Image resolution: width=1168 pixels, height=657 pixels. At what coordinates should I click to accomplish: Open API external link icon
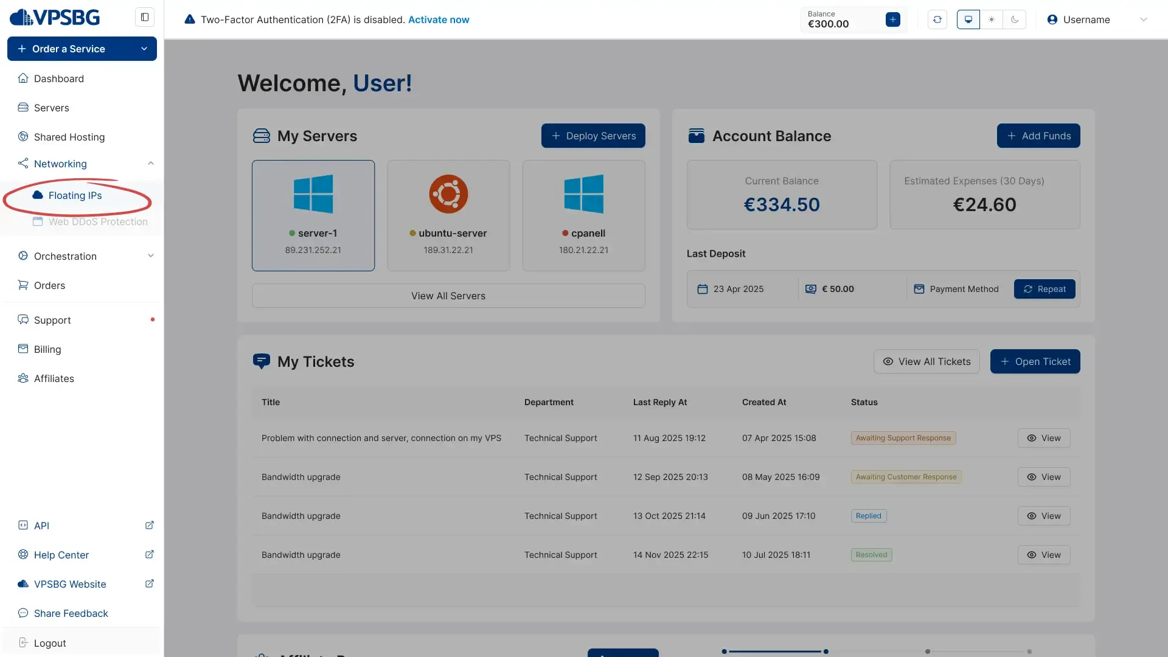click(150, 525)
